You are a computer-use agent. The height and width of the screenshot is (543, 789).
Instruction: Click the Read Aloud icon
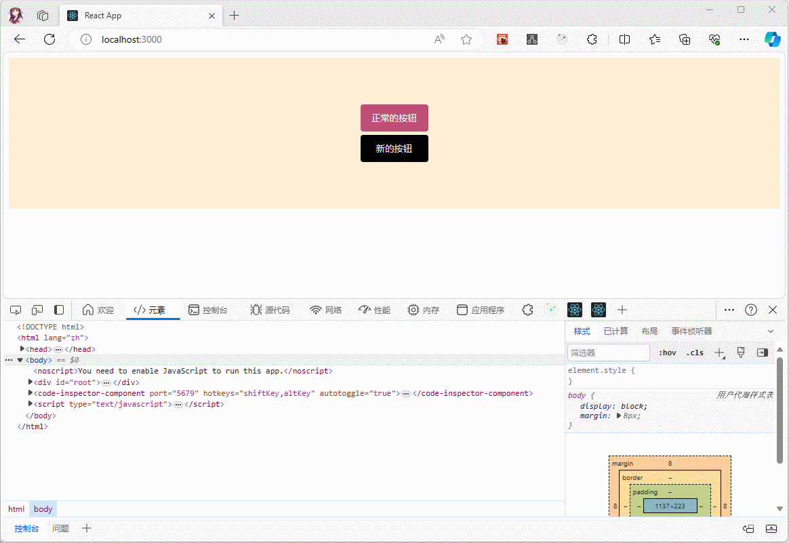tap(440, 39)
